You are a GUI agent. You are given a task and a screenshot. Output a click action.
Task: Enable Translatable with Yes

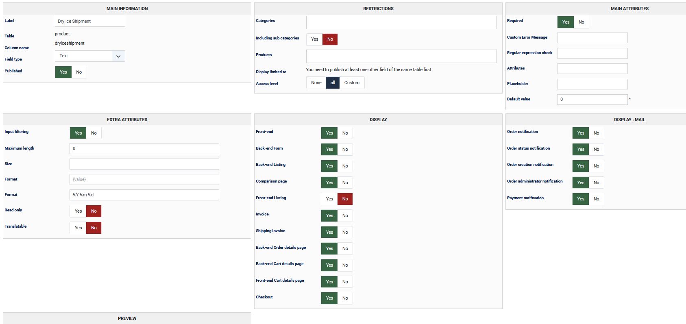[x=78, y=228]
